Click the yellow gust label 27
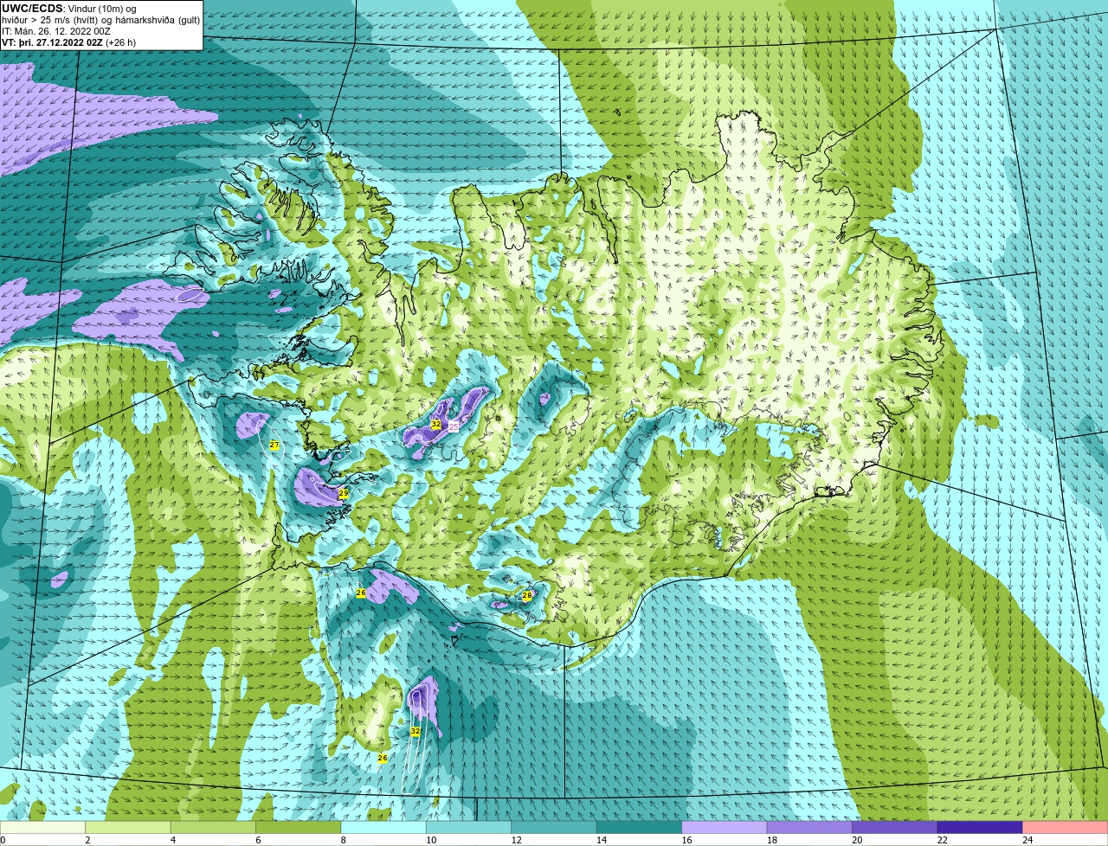This screenshot has height=846, width=1108. 274,445
